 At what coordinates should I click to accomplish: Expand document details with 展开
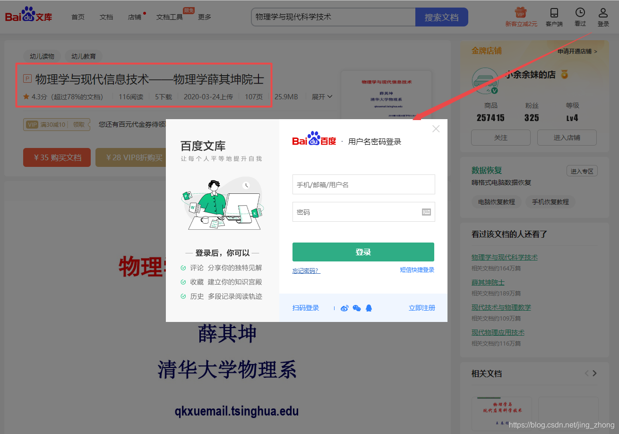(322, 96)
